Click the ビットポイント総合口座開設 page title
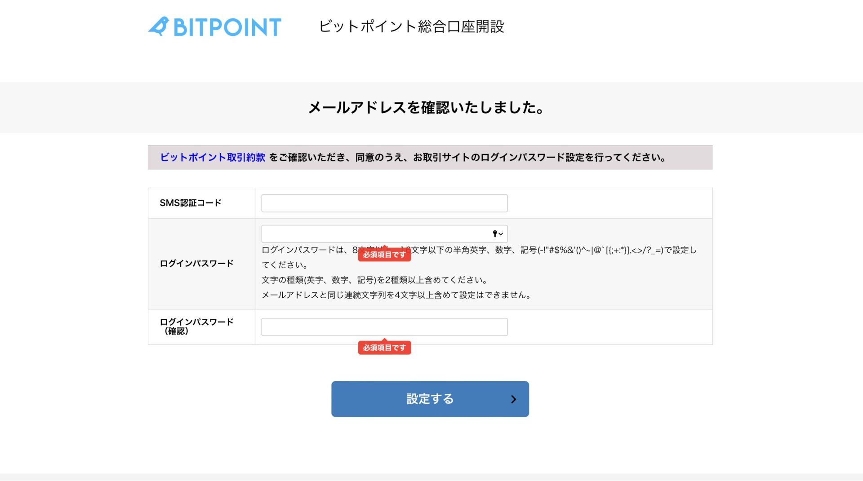The image size is (863, 481). [x=411, y=26]
